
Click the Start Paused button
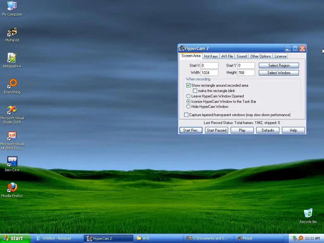216,130
